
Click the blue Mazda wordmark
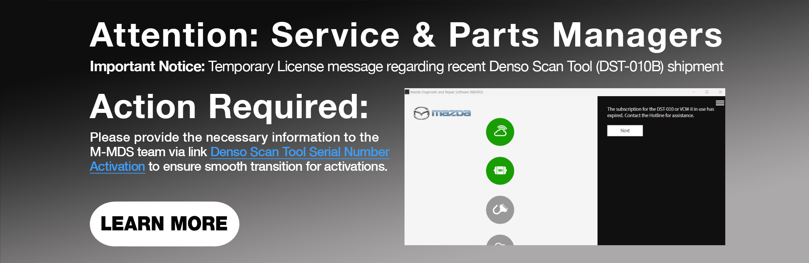(451, 113)
